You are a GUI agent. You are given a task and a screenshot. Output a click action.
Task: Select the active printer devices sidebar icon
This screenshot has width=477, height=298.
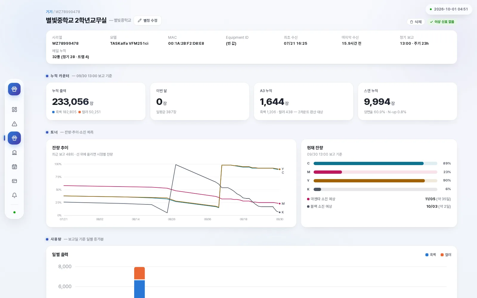click(x=14, y=138)
